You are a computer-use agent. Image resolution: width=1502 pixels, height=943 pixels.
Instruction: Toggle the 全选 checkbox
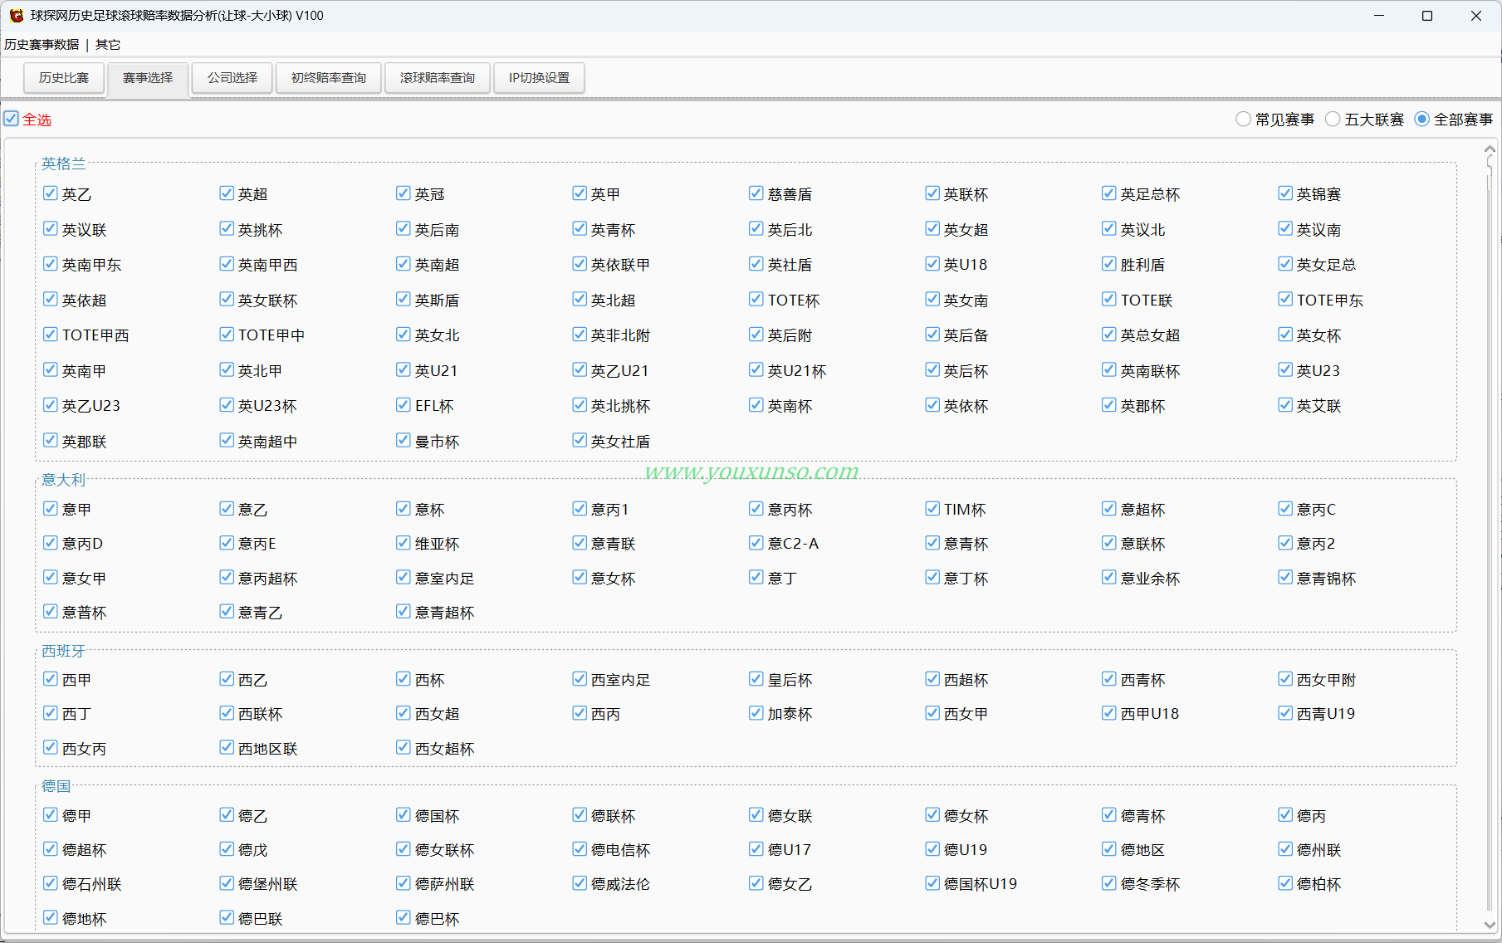click(11, 119)
